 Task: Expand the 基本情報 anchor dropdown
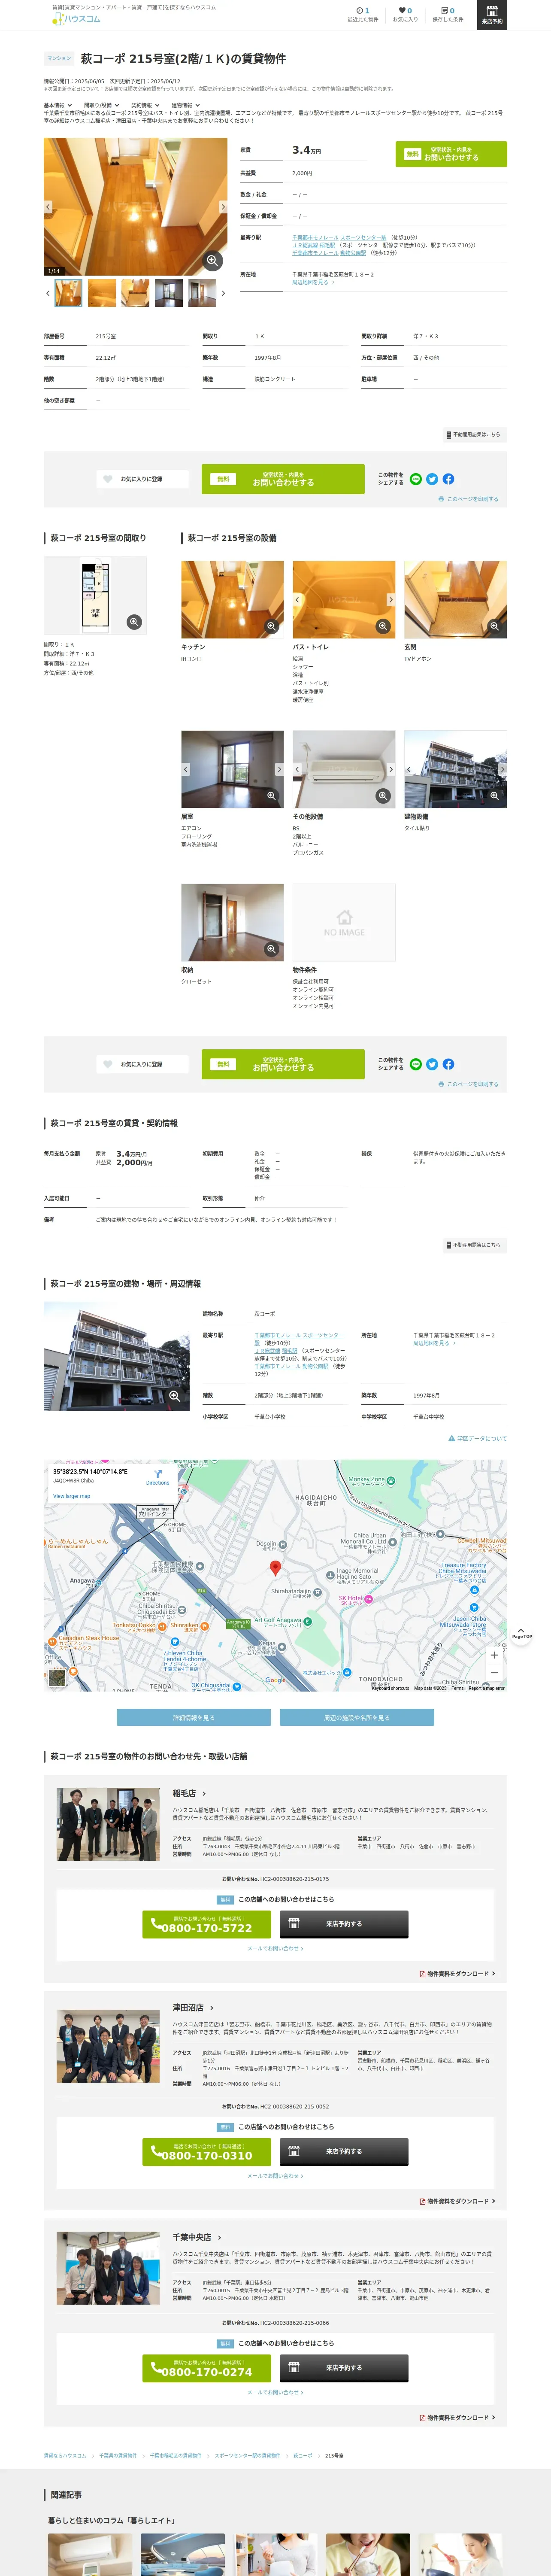click(57, 105)
